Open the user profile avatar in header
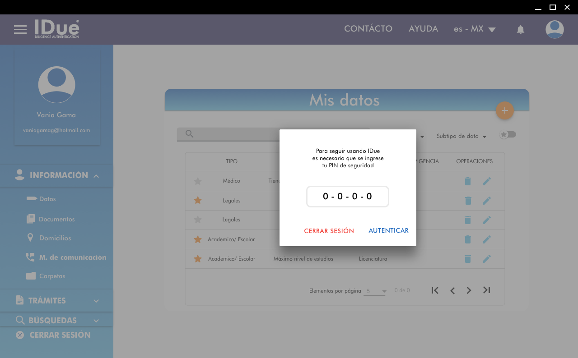Viewport: 578px width, 358px height. pyautogui.click(x=554, y=30)
